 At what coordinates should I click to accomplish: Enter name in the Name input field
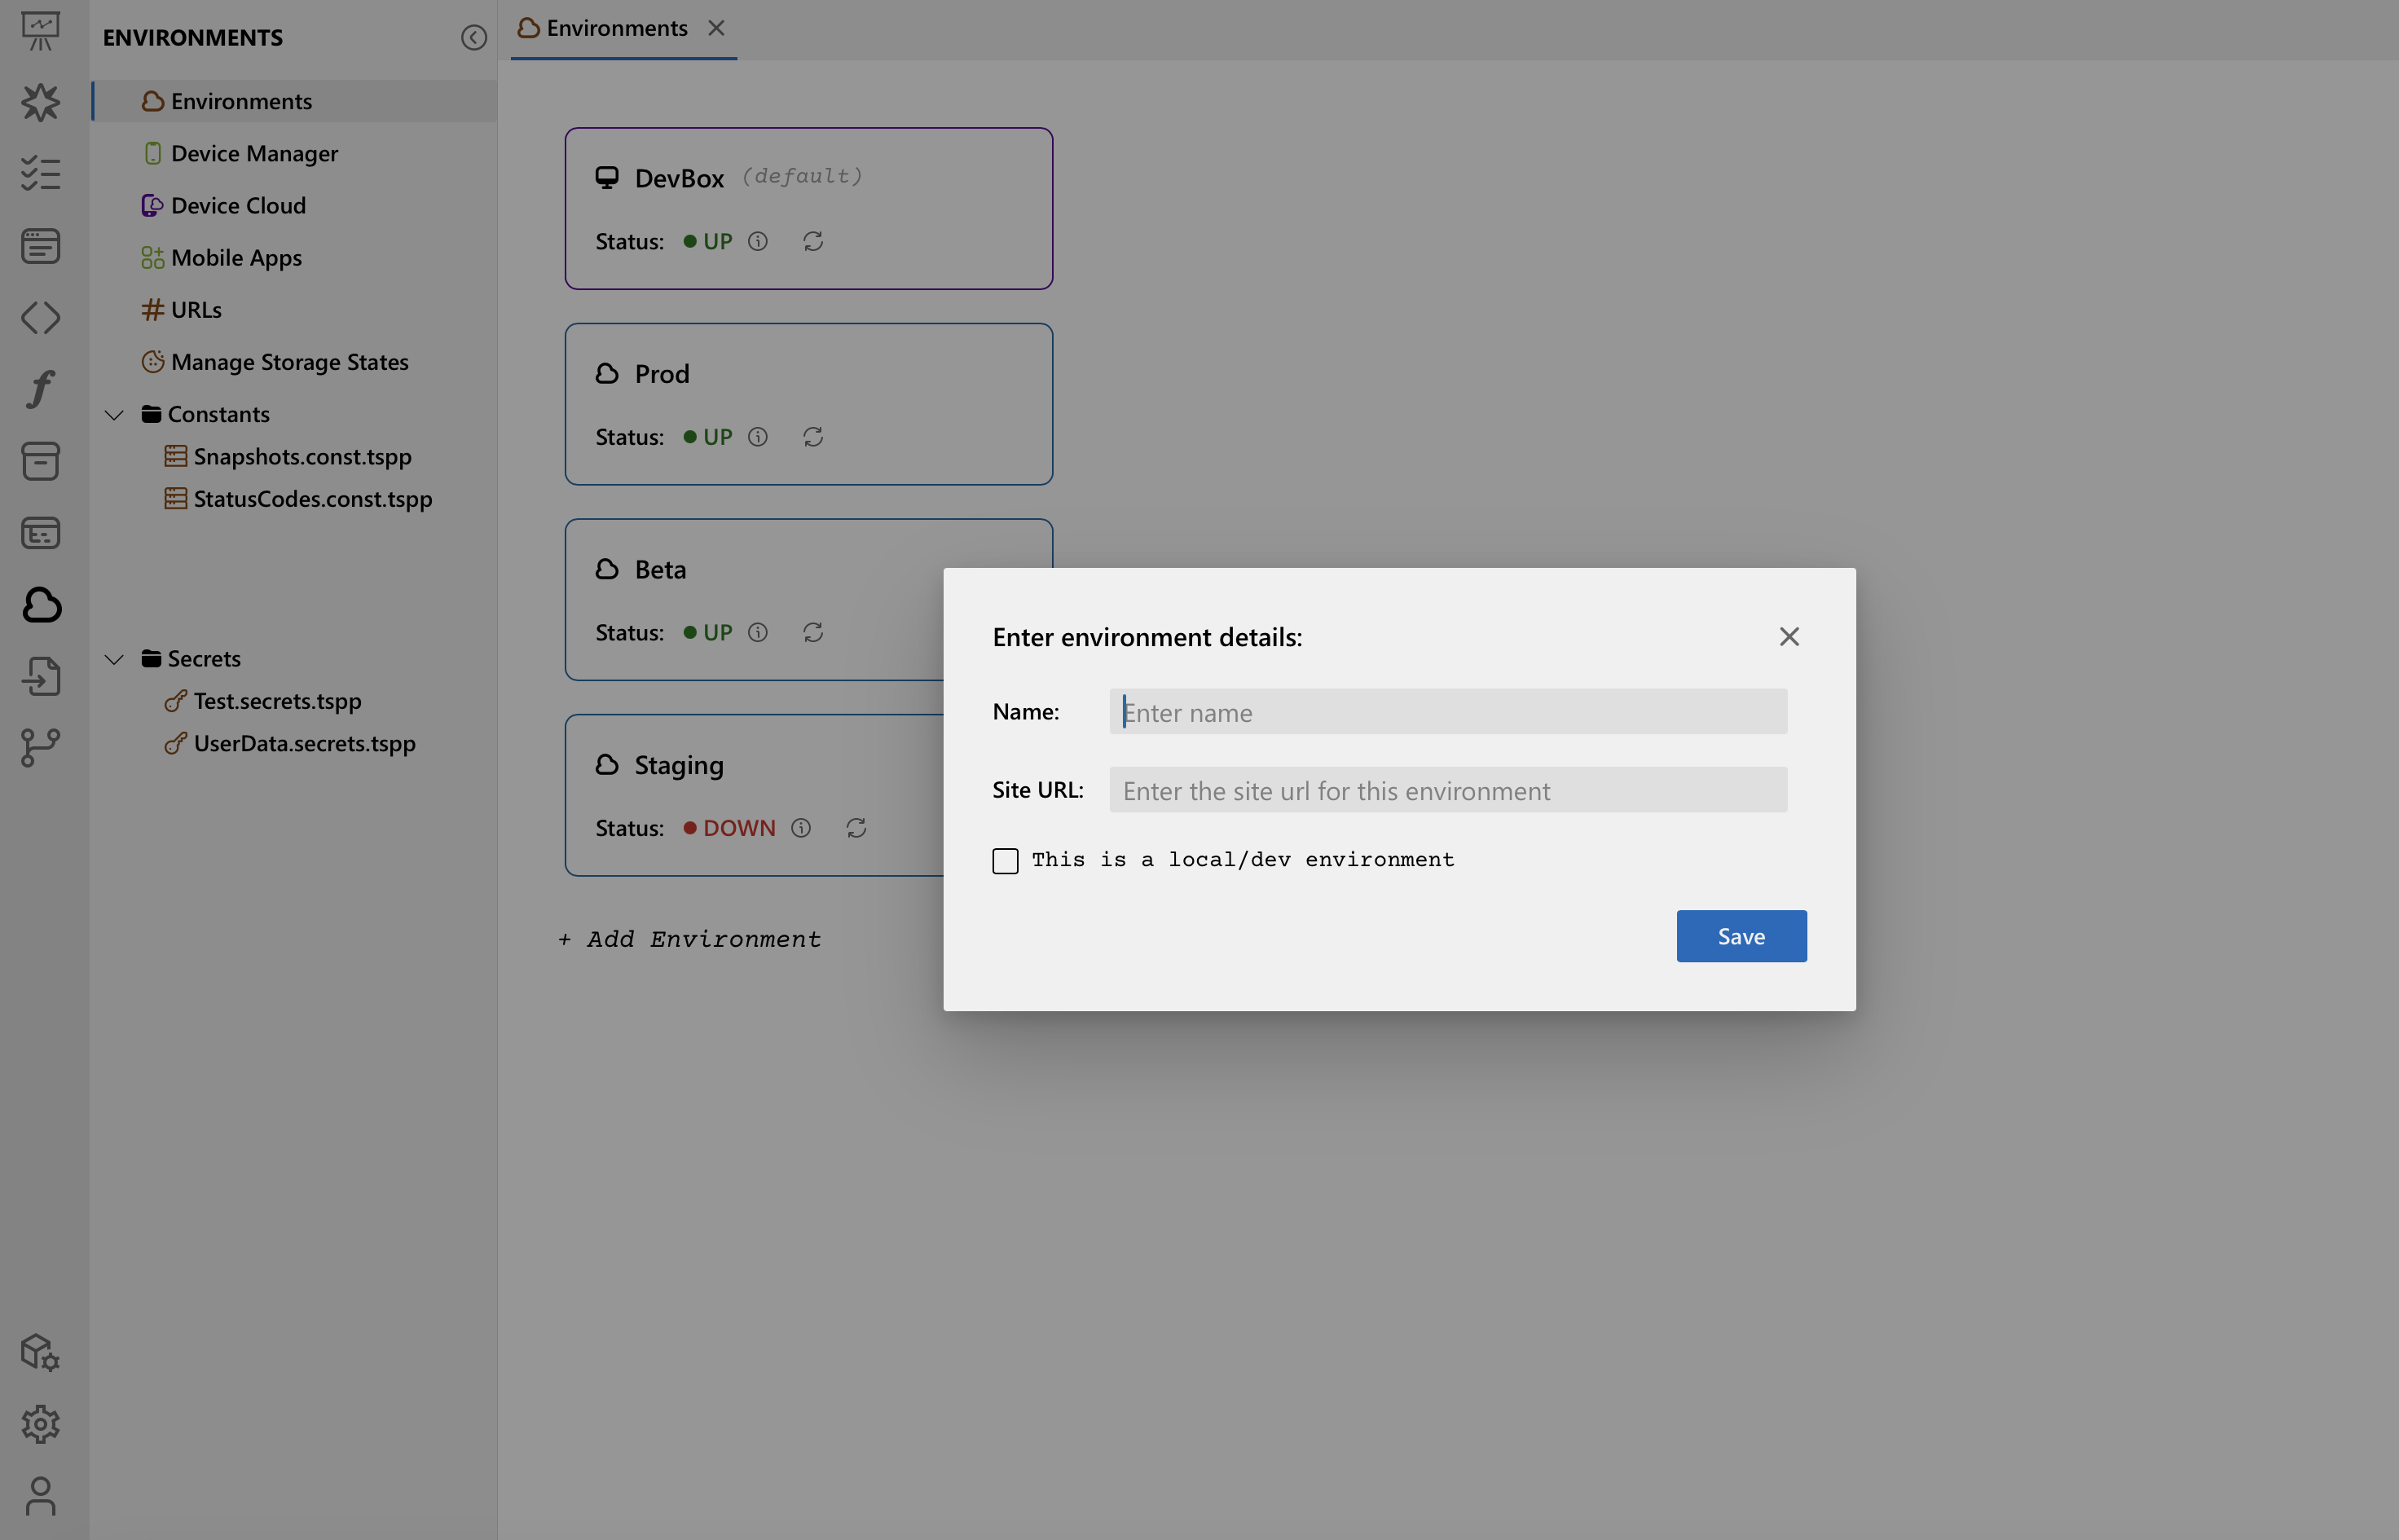(1450, 710)
